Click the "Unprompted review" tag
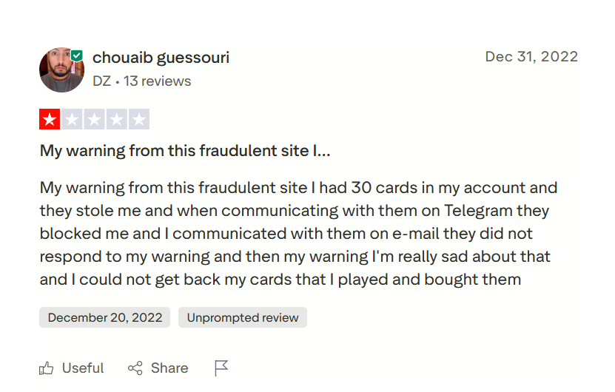615x392 pixels. (x=243, y=318)
